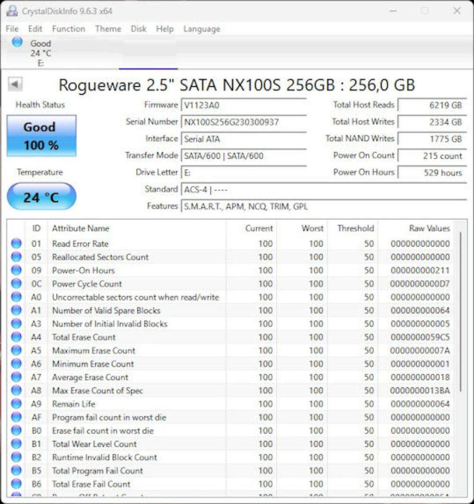Click the blue health icon beside Read Error Rate
This screenshot has height=504, width=474.
click(x=16, y=243)
